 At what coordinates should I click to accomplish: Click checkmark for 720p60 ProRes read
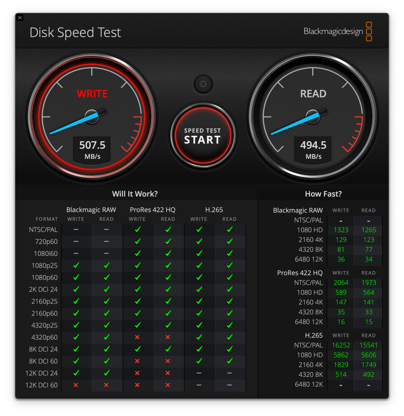[168, 242]
